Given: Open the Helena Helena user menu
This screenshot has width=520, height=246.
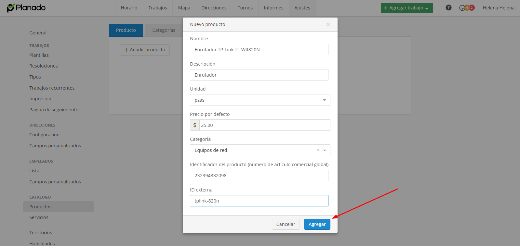Looking at the screenshot, I should click(x=499, y=8).
